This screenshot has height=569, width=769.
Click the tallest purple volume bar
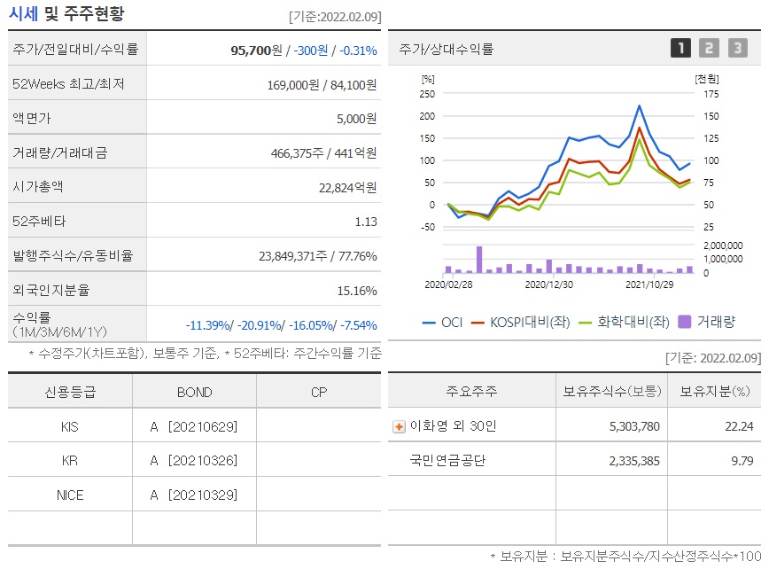coord(479,260)
